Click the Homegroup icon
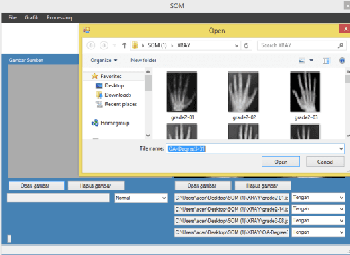 95,123
